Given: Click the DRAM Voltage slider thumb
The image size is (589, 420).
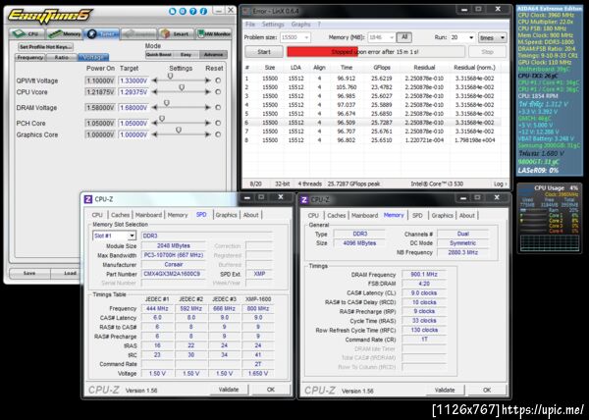Looking at the screenshot, I should point(167,103).
